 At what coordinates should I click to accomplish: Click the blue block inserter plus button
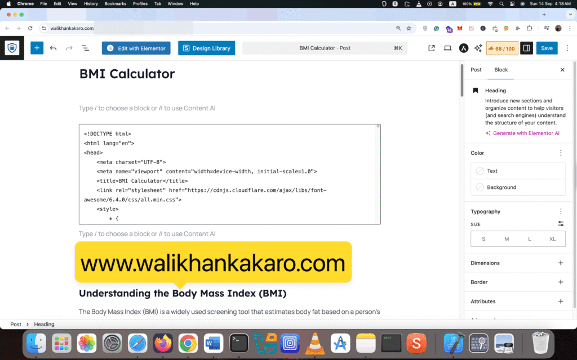(x=37, y=48)
